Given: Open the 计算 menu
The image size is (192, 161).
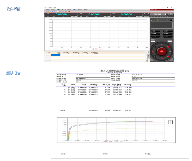Looking at the screenshot, I should pyautogui.click(x=75, y=10).
